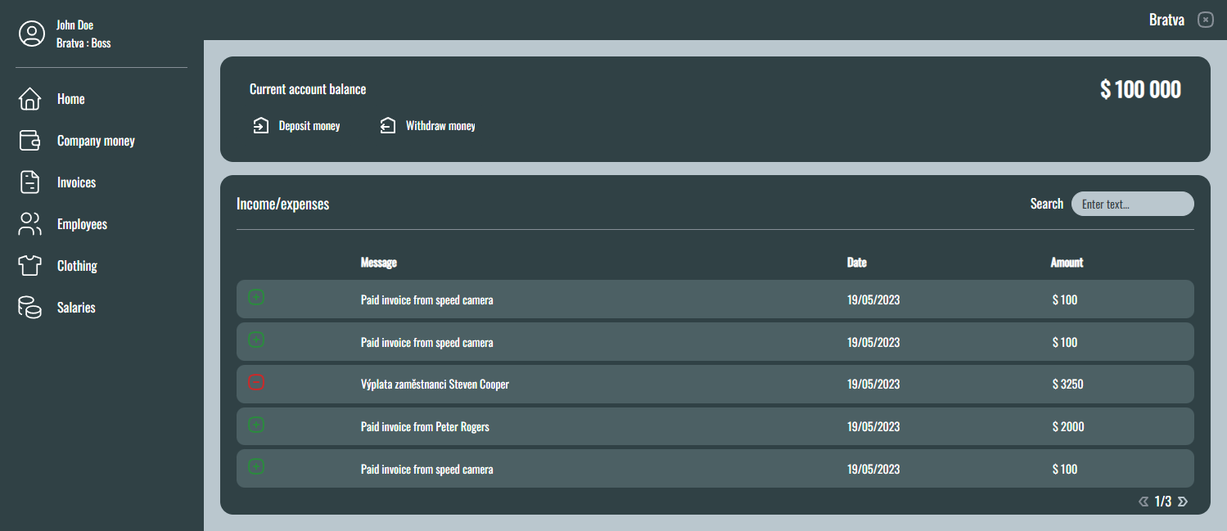Image resolution: width=1227 pixels, height=531 pixels.
Task: Open Salaries using the coins icon
Action: [x=29, y=308]
